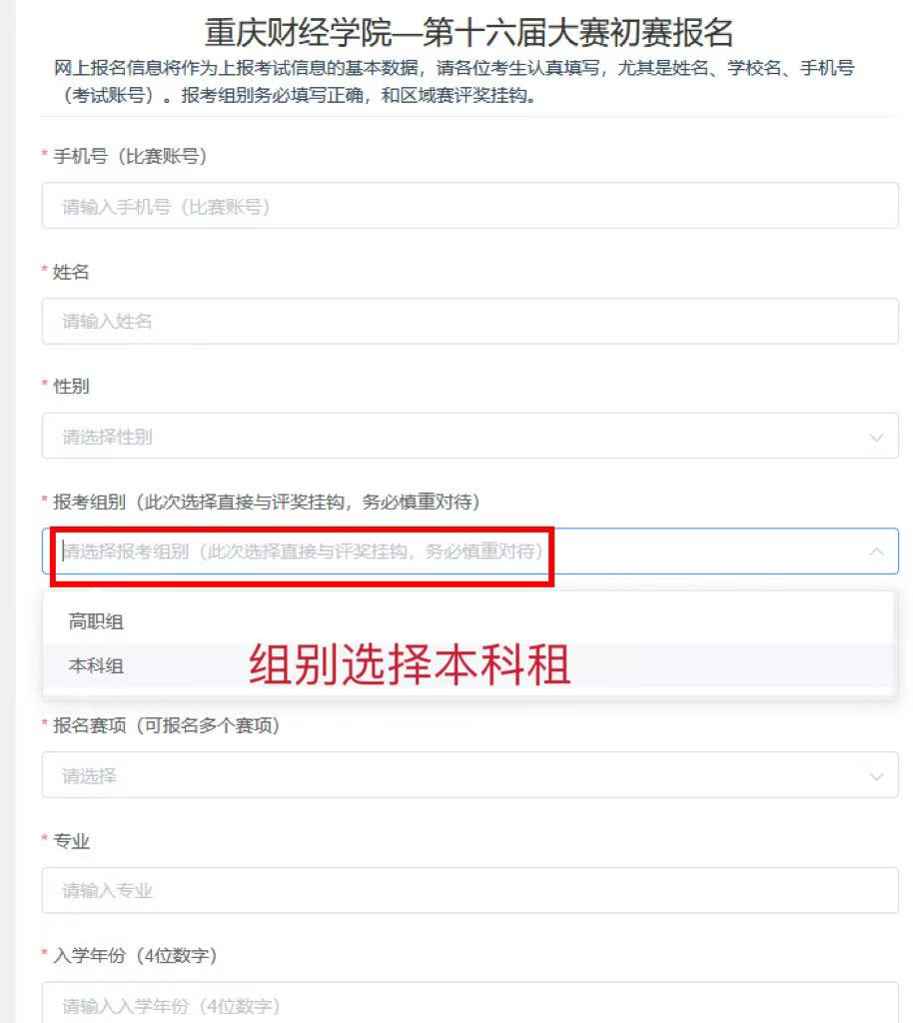Select the 本科组 option
The width and height of the screenshot is (913, 1023).
pyautogui.click(x=96, y=665)
